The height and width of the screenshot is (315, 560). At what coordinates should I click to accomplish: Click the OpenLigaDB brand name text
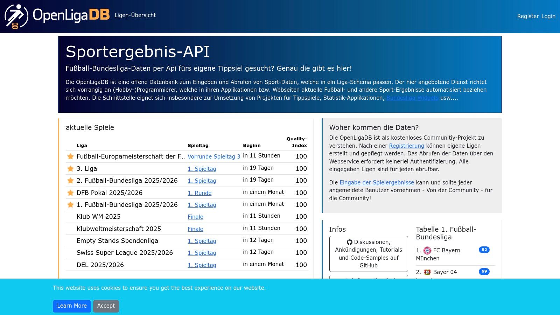tap(71, 15)
